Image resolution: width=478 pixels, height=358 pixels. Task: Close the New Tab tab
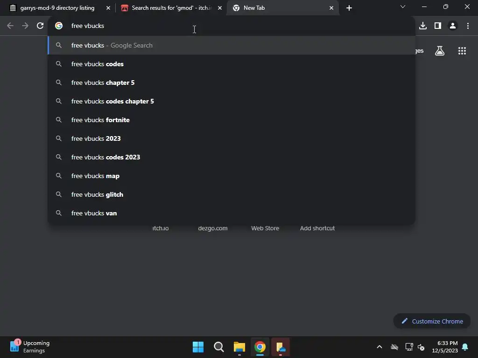331,8
